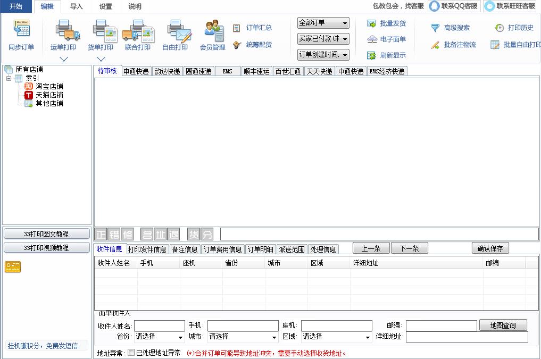
Task: Open 会员管理 member management
Action: (212, 35)
